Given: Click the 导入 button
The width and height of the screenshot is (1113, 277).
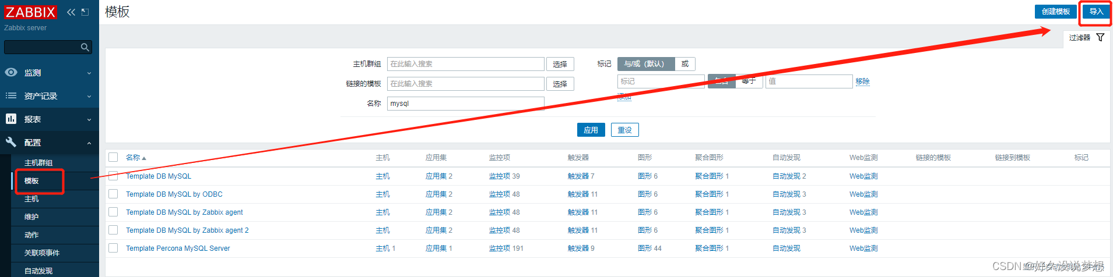Looking at the screenshot, I should tap(1096, 12).
